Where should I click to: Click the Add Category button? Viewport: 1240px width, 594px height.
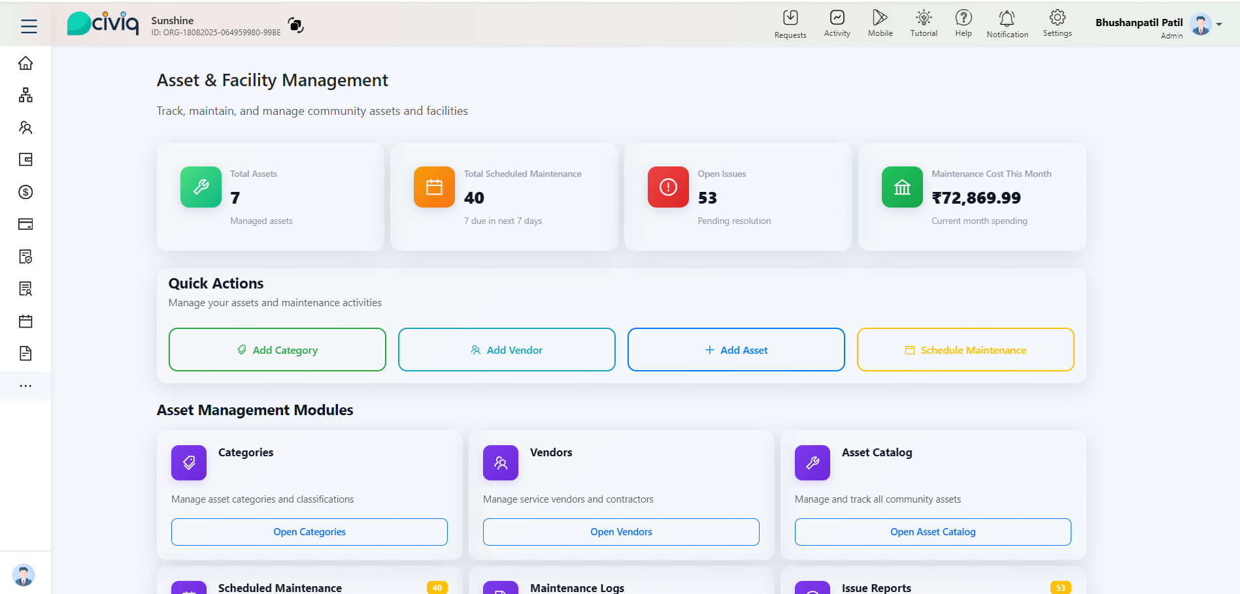(x=277, y=350)
